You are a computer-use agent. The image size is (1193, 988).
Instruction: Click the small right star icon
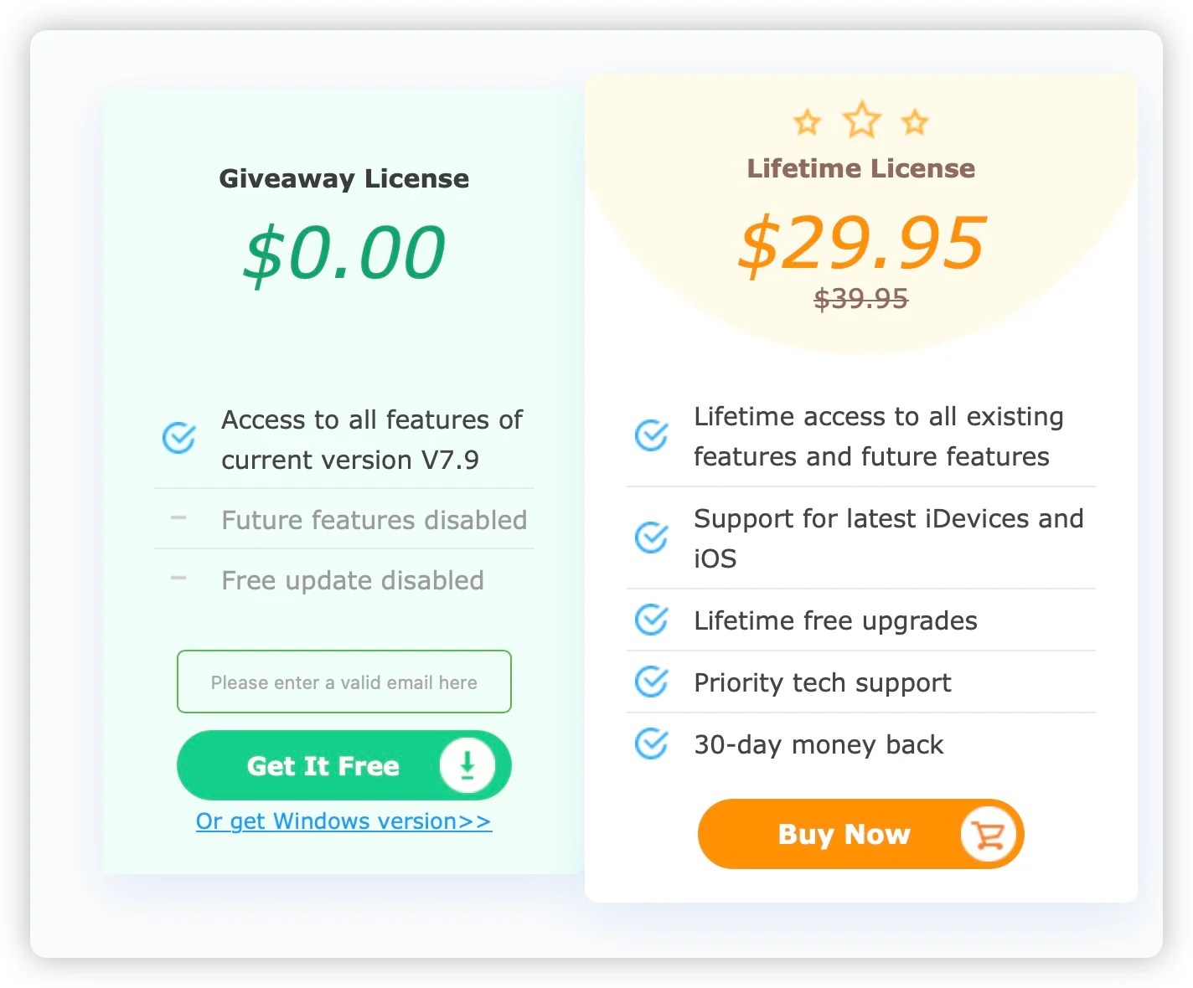pos(915,122)
